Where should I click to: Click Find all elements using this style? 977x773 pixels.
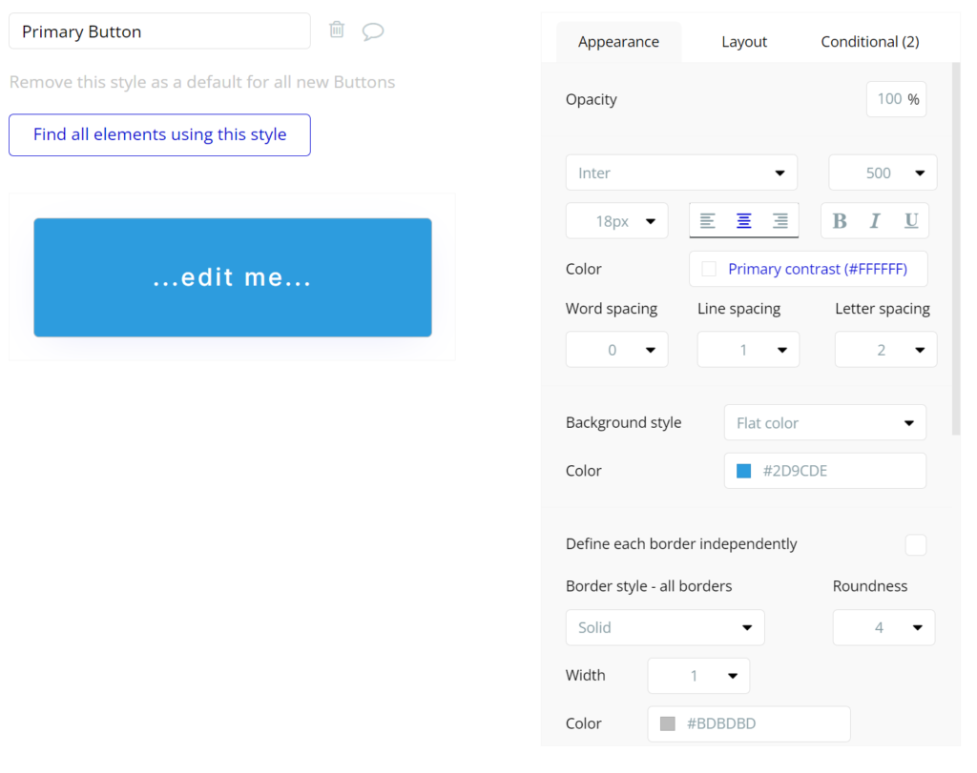coord(159,134)
